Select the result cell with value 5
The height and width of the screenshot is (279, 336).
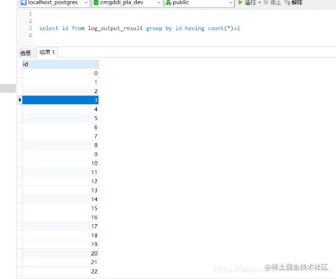pos(60,118)
